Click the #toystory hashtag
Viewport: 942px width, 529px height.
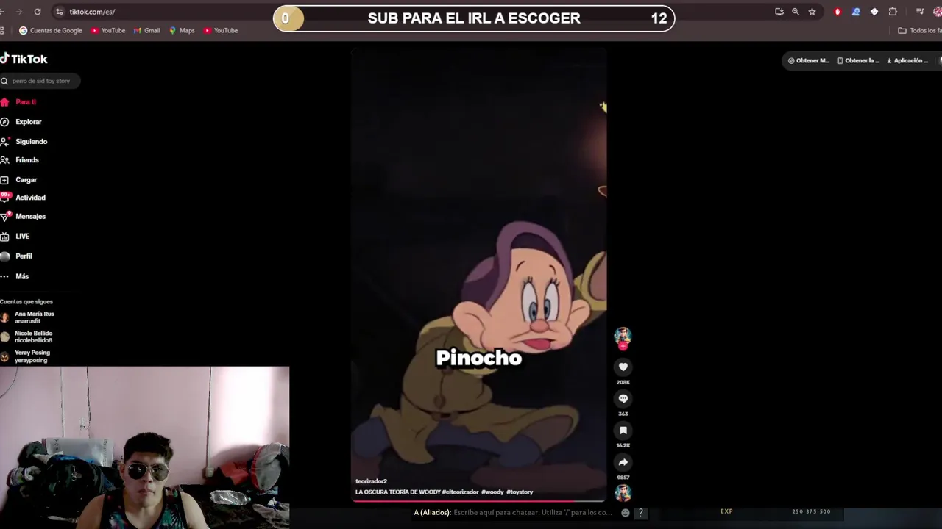click(520, 492)
